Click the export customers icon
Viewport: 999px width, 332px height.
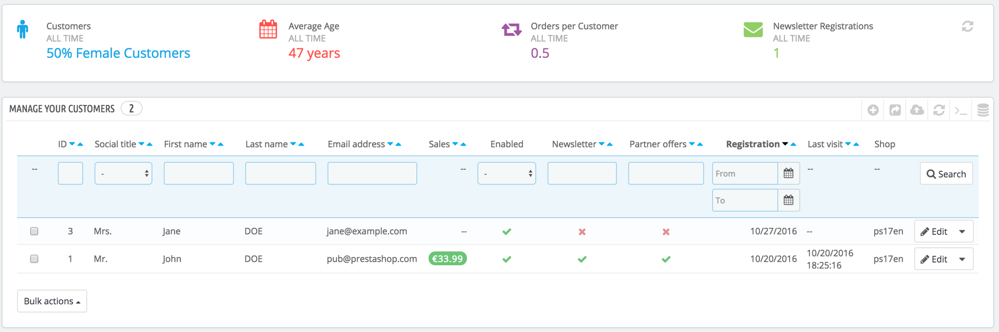(895, 110)
